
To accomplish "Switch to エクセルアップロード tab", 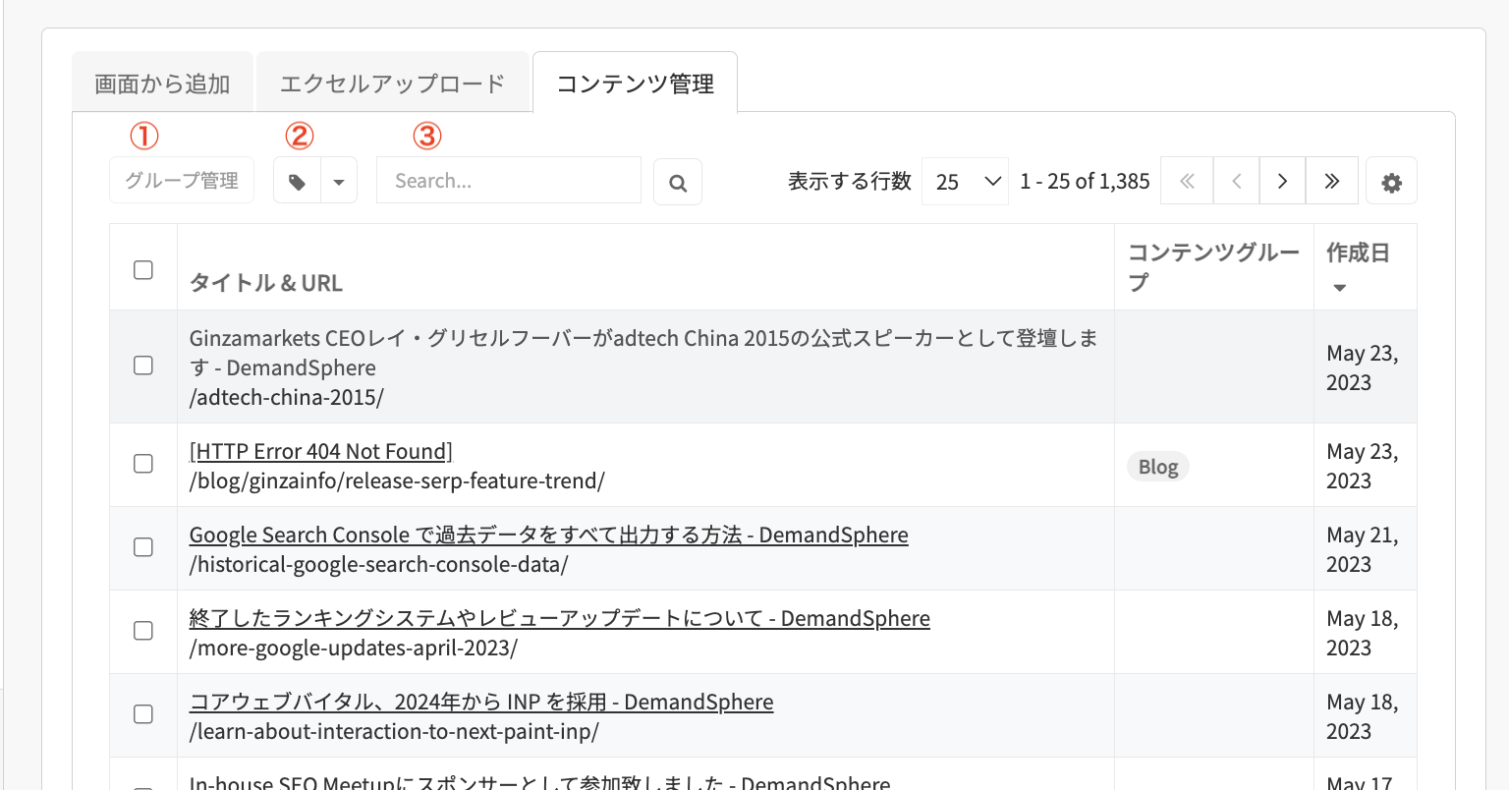I will click(x=393, y=84).
